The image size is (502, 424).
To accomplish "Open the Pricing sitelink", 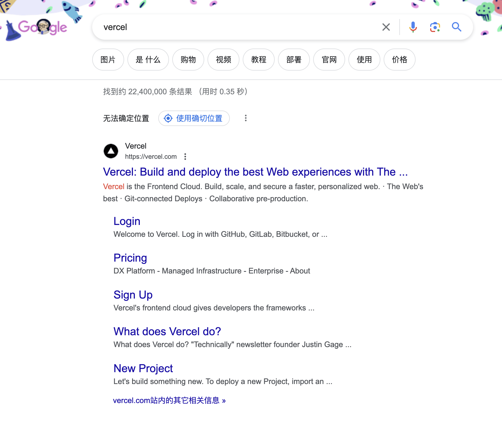I will click(130, 258).
